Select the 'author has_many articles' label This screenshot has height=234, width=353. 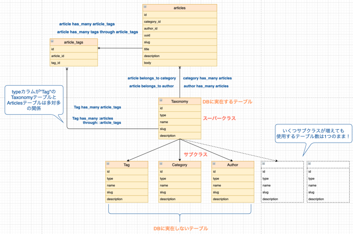click(206, 86)
